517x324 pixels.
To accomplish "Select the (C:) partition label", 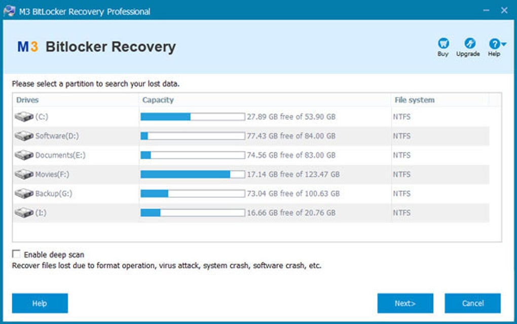I will click(42, 117).
